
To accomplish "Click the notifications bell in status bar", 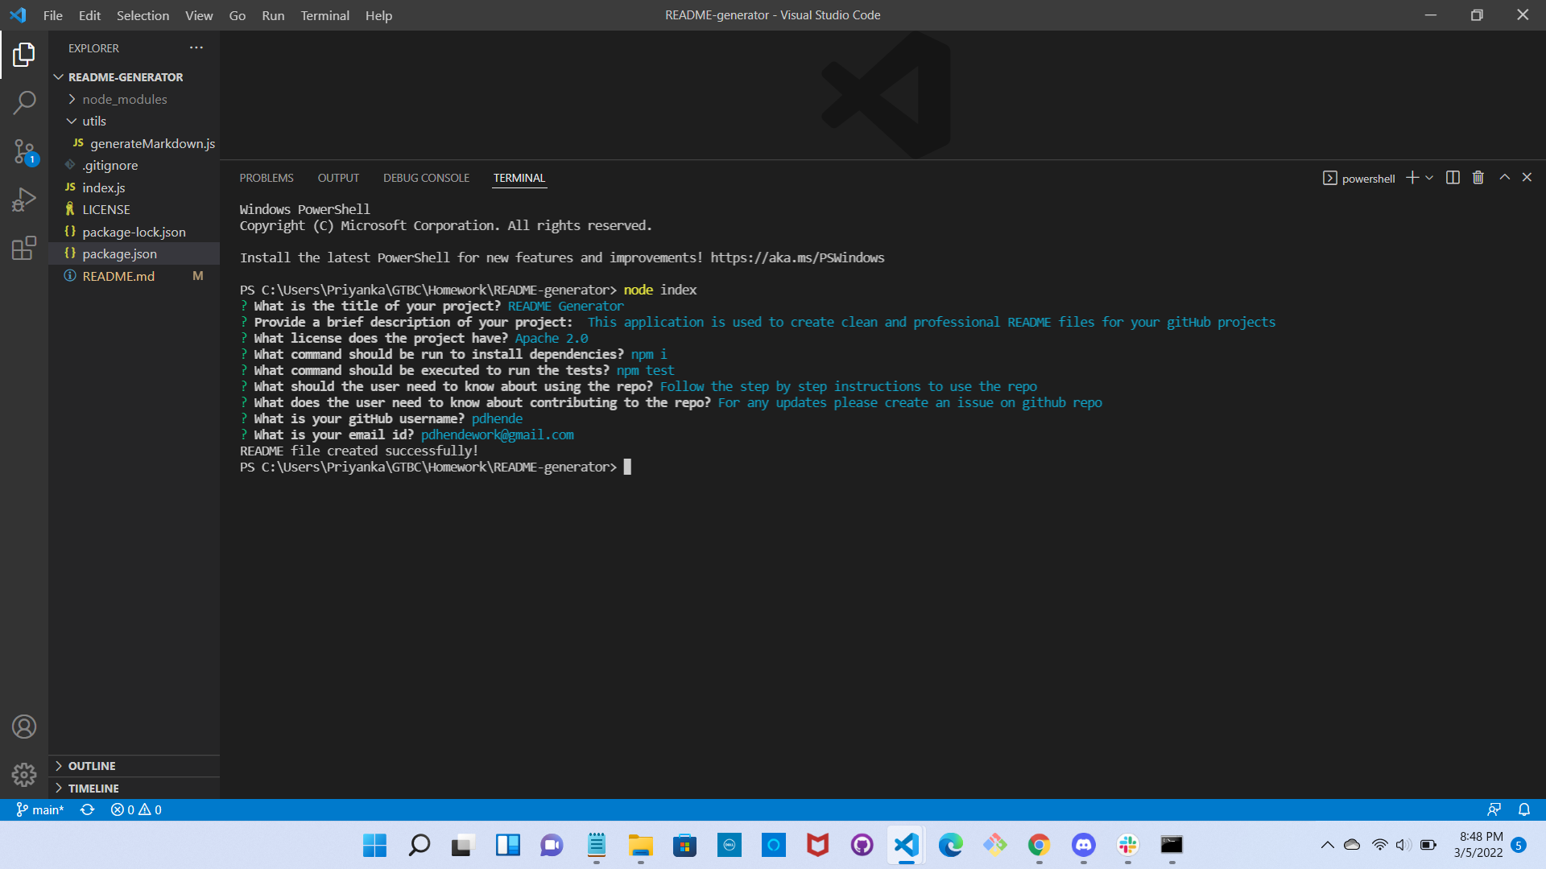I will point(1523,809).
